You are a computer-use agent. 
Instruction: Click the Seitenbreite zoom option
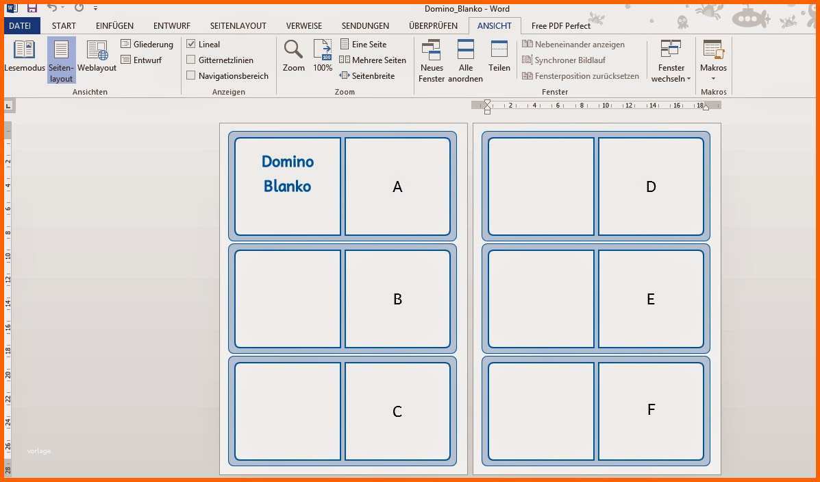[367, 76]
